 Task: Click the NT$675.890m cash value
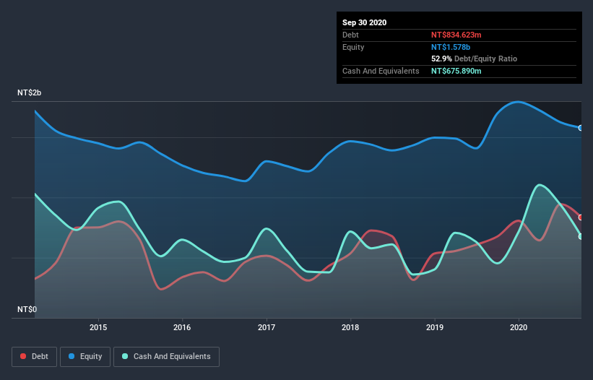(456, 71)
